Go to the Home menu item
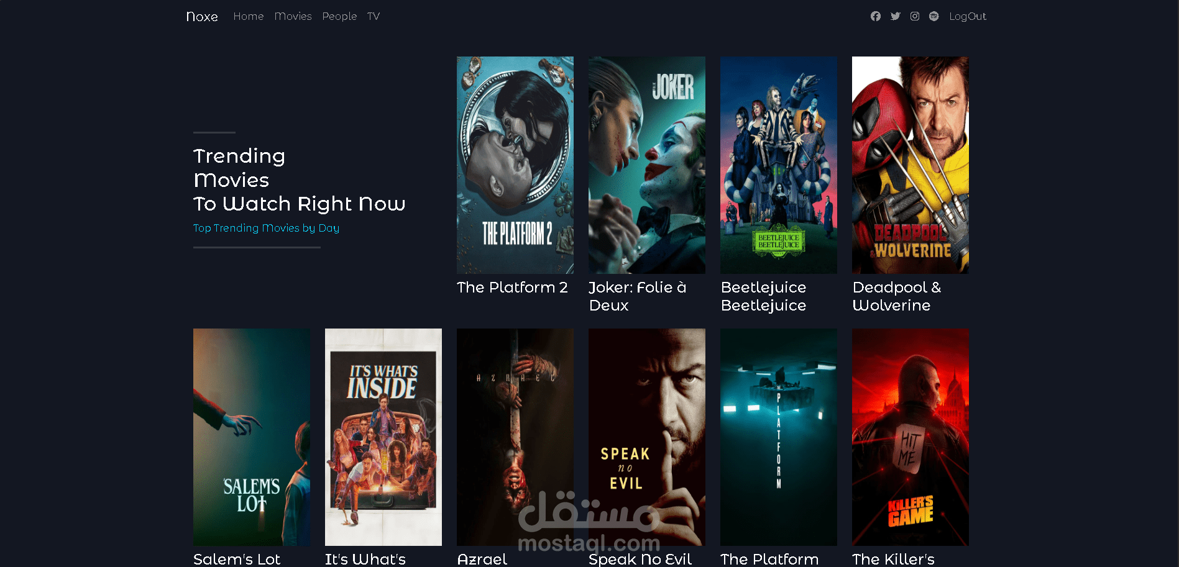Viewport: 1179px width, 567px height. point(249,16)
